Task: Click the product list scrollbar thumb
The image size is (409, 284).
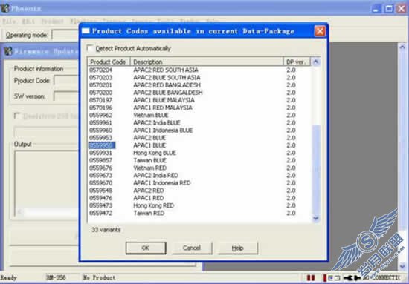Action: pos(316,169)
